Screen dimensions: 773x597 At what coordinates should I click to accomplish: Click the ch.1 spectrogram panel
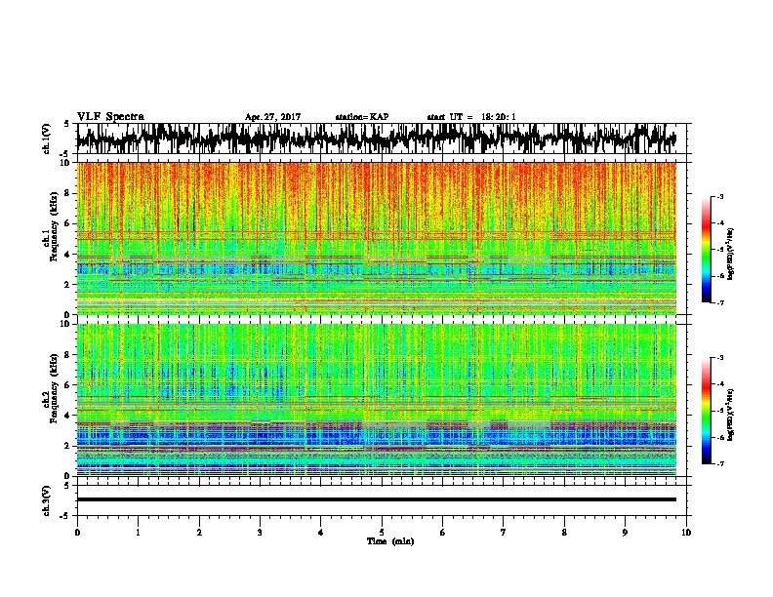(x=377, y=238)
